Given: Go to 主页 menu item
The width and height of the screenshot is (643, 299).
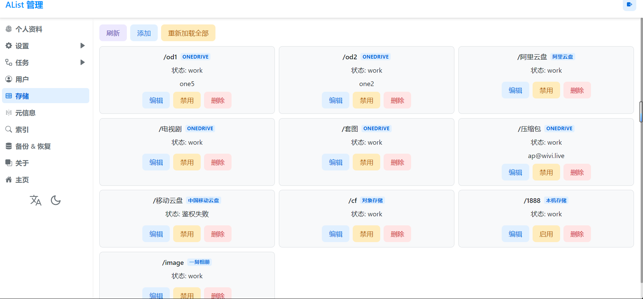Looking at the screenshot, I should click(x=46, y=179).
